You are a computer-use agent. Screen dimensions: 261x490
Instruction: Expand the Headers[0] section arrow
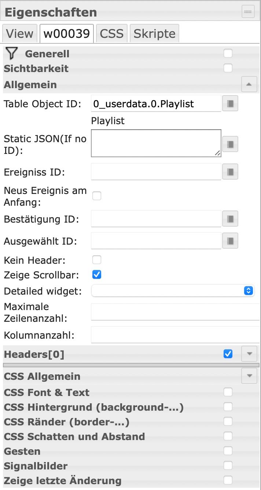(249, 354)
